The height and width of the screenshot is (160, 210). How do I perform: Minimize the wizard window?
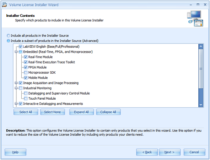(x=191, y=5)
